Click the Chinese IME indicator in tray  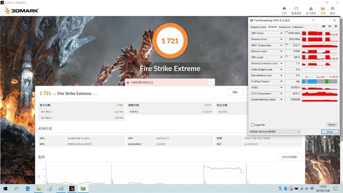312,188
